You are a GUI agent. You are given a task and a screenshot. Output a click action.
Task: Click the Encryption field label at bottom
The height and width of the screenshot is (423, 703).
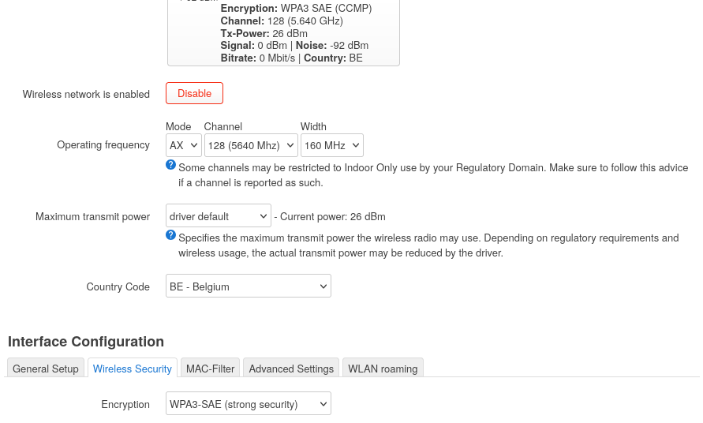click(x=125, y=404)
